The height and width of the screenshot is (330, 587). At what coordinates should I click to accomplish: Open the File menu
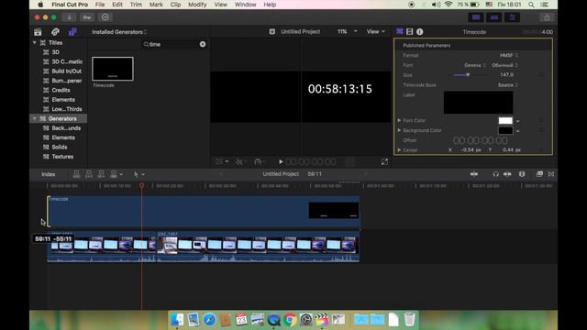100,5
